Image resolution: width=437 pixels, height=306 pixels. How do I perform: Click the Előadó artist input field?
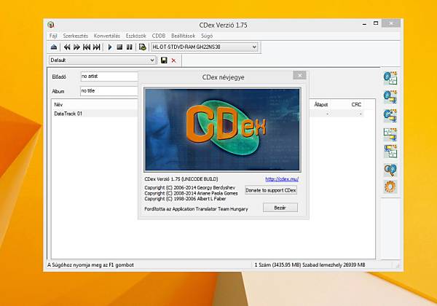coord(109,76)
